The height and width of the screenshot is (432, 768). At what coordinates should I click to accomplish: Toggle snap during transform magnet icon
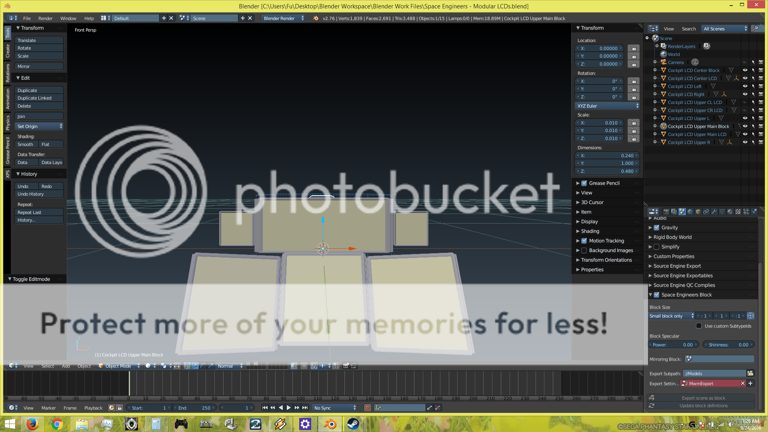[x=314, y=366]
